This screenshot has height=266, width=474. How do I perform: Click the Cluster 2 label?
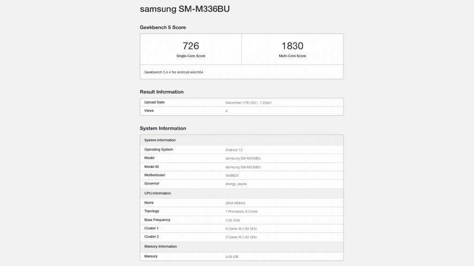(151, 237)
